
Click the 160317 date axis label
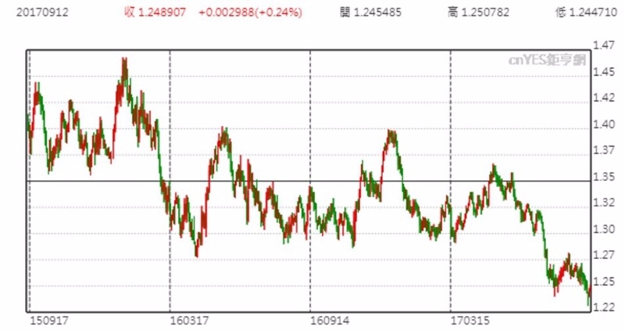pos(189,321)
